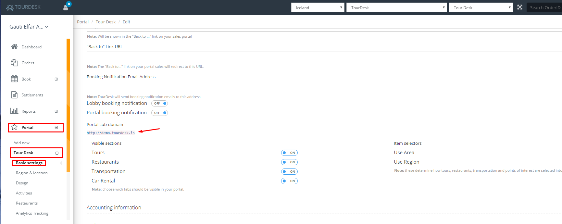Expand the Gauti Elfar user menu
562x224 pixels.
click(x=29, y=27)
